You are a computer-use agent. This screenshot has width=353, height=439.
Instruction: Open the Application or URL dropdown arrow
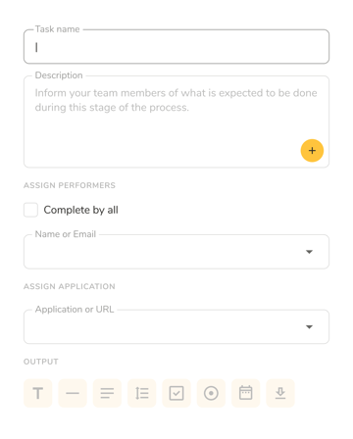coord(309,326)
